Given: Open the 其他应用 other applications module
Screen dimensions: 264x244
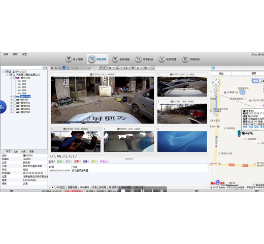Looking at the screenshot, I should [x=191, y=59].
